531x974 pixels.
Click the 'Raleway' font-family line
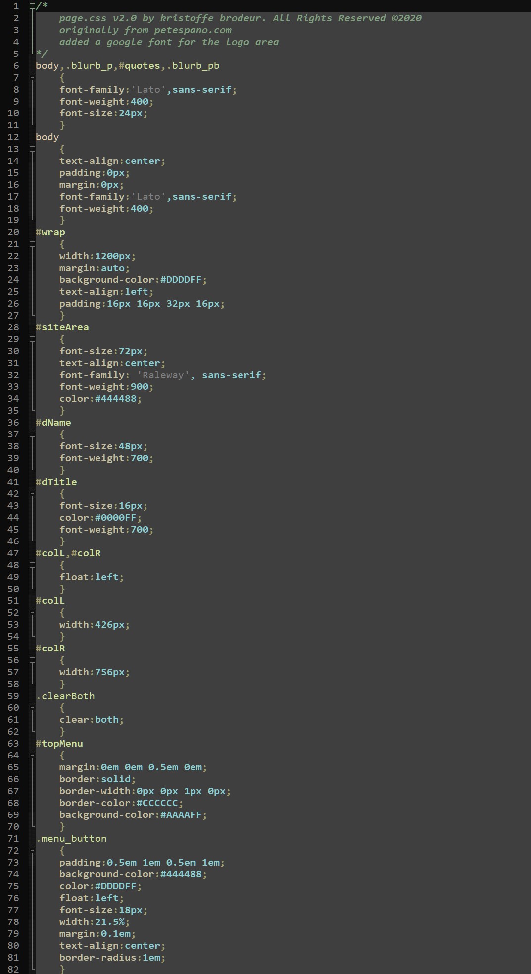pos(163,375)
